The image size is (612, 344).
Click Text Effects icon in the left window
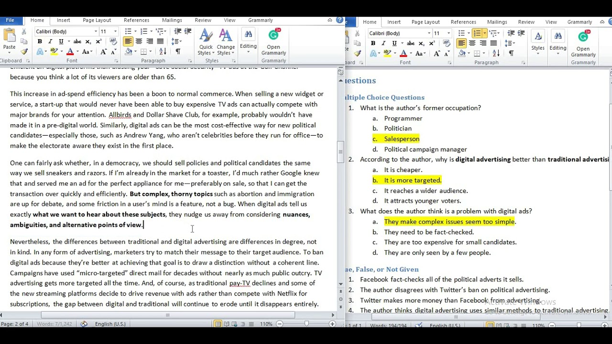coord(40,52)
